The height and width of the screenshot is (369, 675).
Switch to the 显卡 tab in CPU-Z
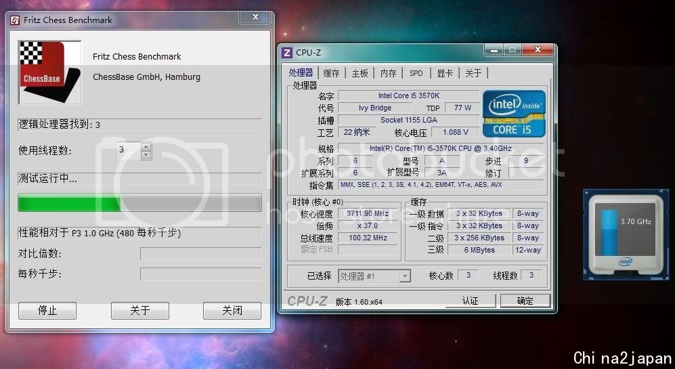(x=445, y=73)
